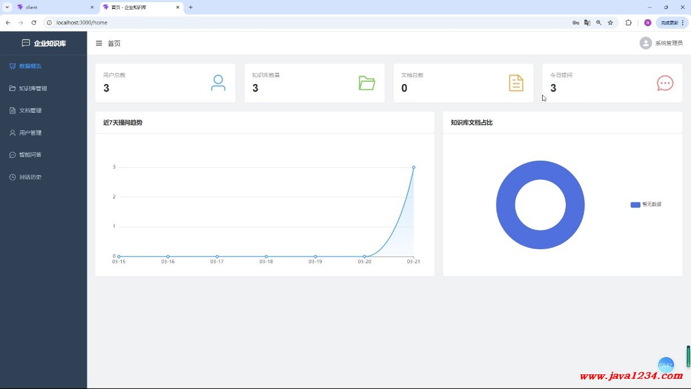Open a new browser tab
This screenshot has height=389, width=691.
191,7
